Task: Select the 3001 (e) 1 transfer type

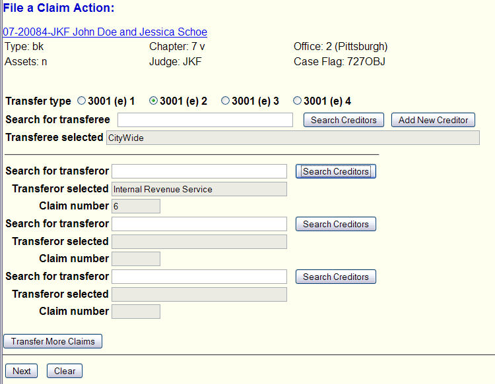Action: (81, 101)
